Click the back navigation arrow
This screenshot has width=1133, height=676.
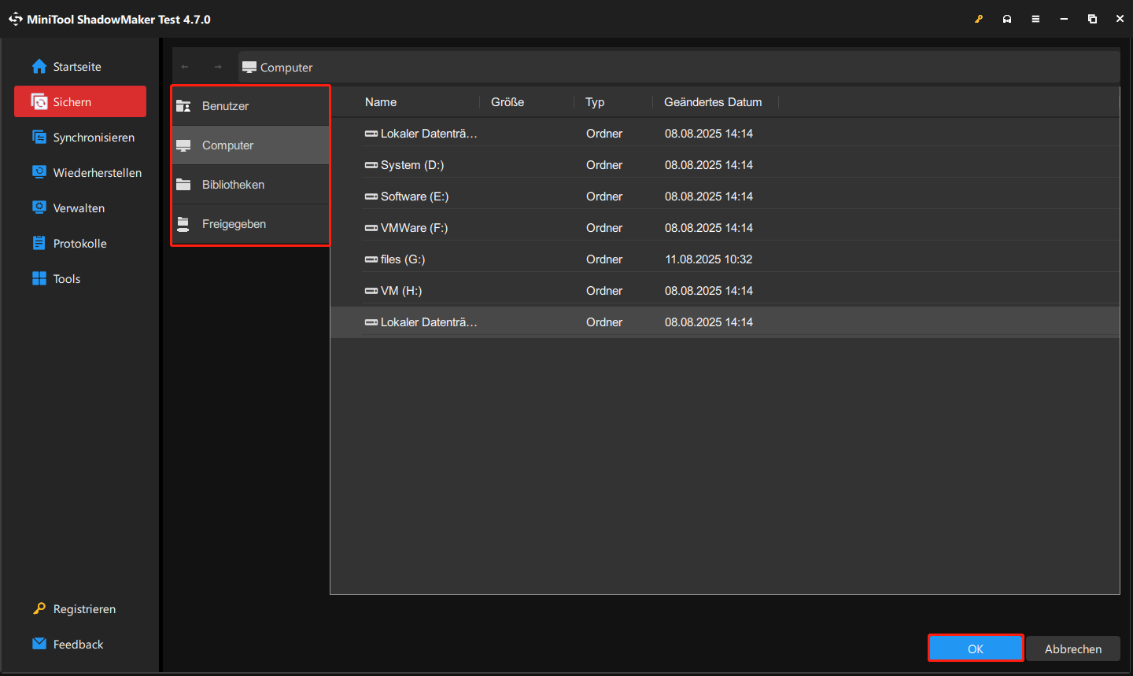point(185,67)
